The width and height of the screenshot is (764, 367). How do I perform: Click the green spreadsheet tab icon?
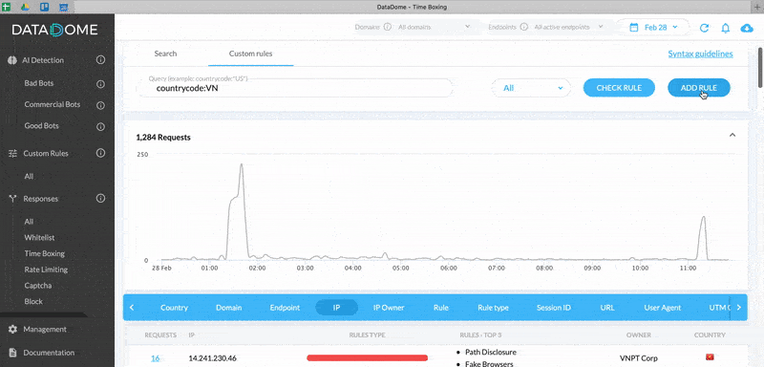click(6, 7)
